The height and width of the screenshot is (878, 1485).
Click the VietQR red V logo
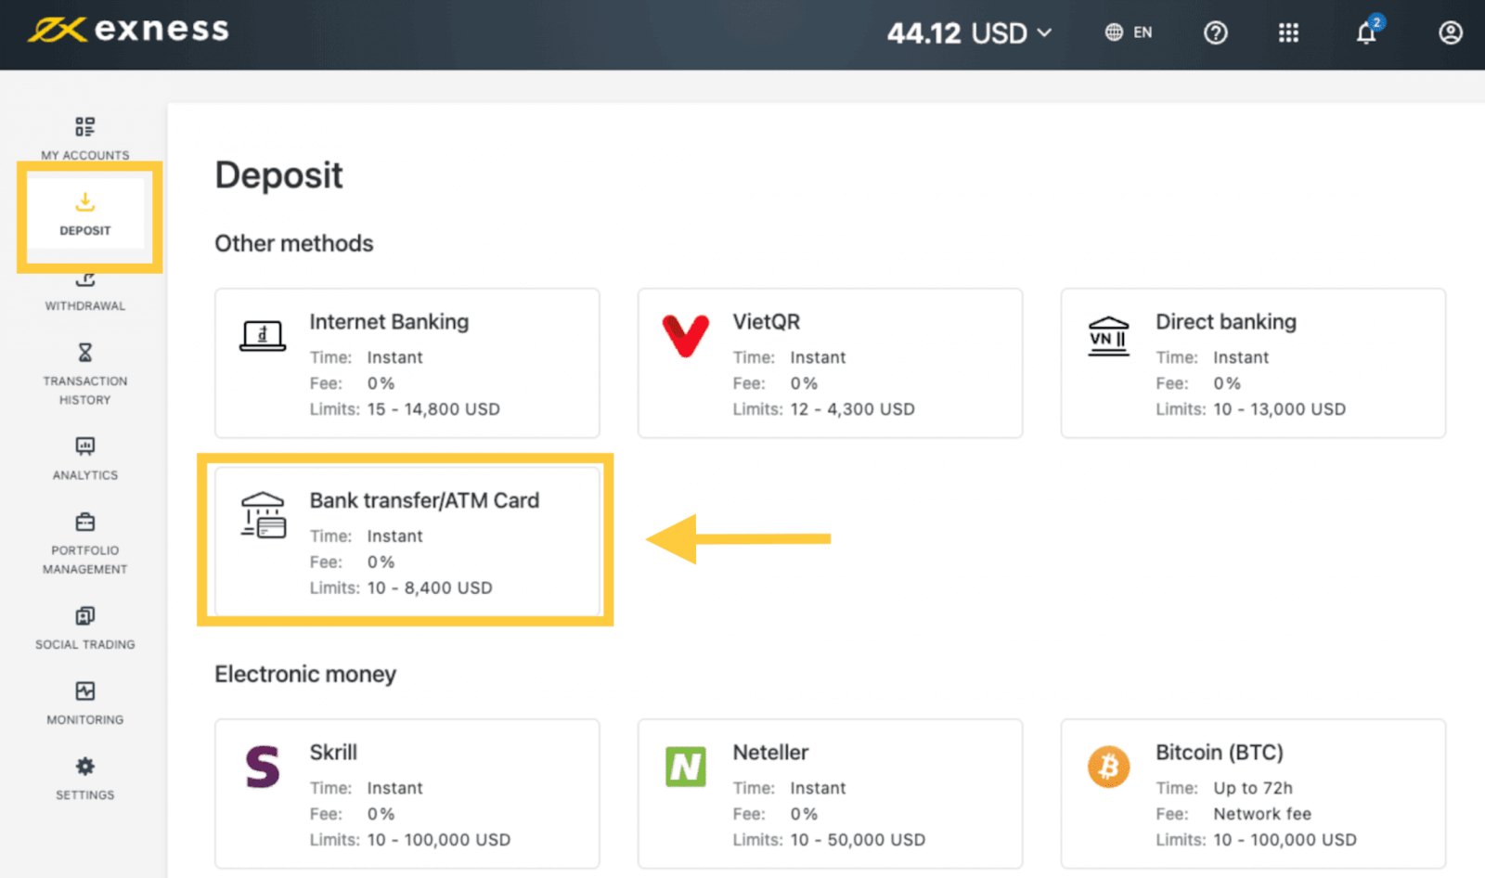[686, 335]
